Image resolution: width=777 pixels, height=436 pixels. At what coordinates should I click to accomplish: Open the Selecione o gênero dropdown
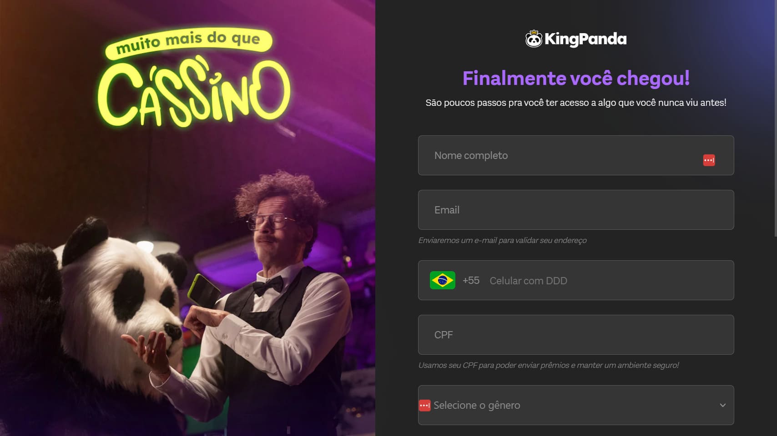[x=576, y=405]
